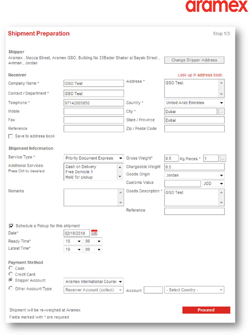
Task: Open Latest Time hour dropdown
Action: (73, 249)
